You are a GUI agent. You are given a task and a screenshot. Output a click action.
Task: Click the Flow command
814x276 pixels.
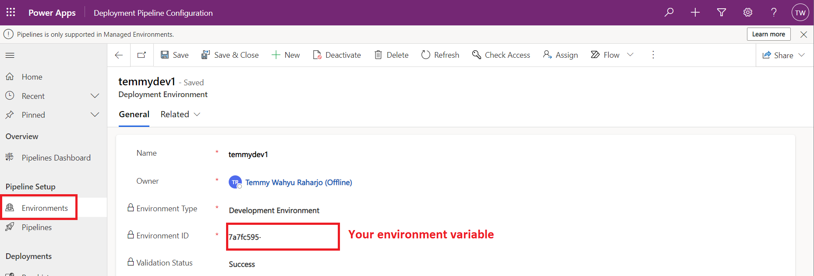tap(605, 55)
